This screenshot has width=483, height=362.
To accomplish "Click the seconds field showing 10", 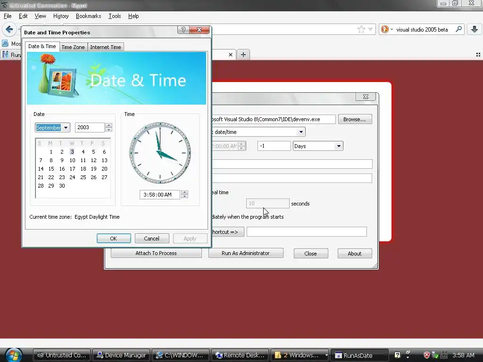I will (268, 204).
